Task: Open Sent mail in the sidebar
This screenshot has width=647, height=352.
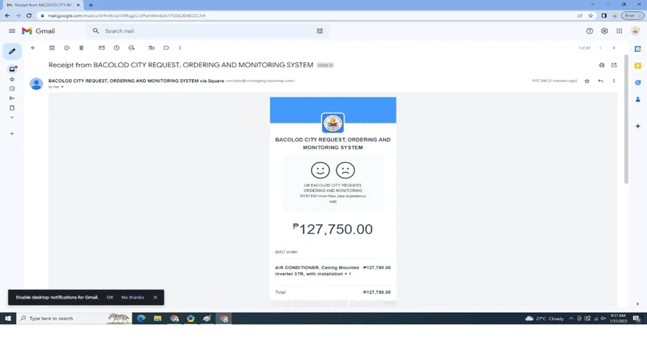Action: coord(12,98)
